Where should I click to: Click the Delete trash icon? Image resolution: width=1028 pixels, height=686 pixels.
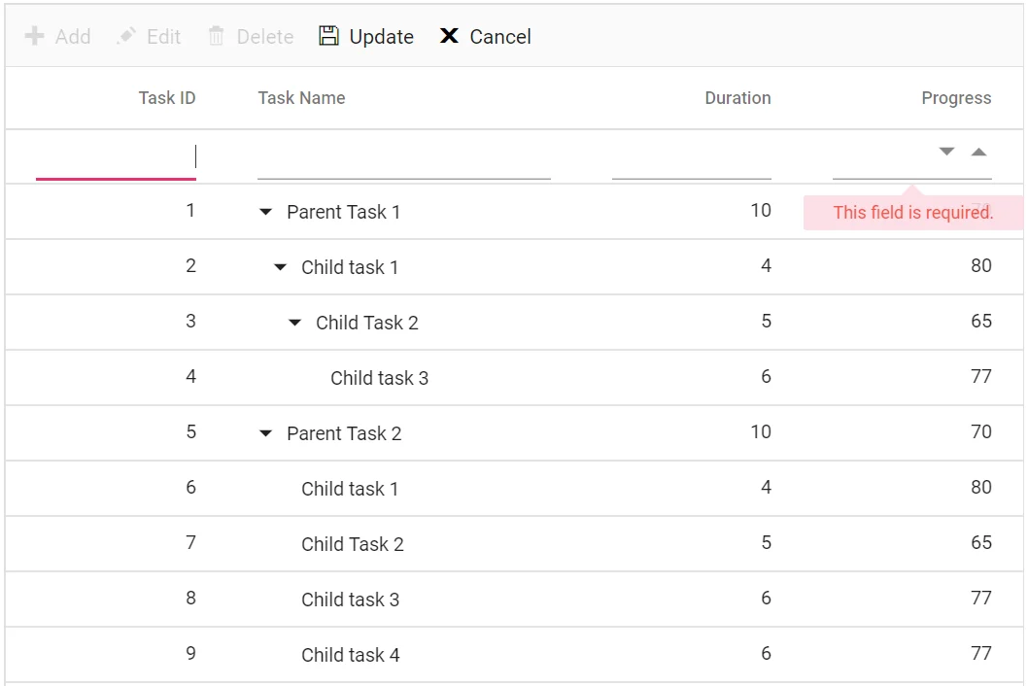coord(217,36)
